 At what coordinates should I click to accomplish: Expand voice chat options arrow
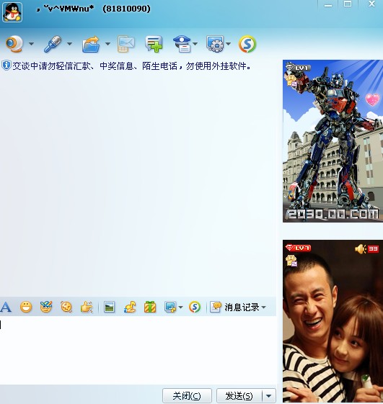click(x=69, y=44)
